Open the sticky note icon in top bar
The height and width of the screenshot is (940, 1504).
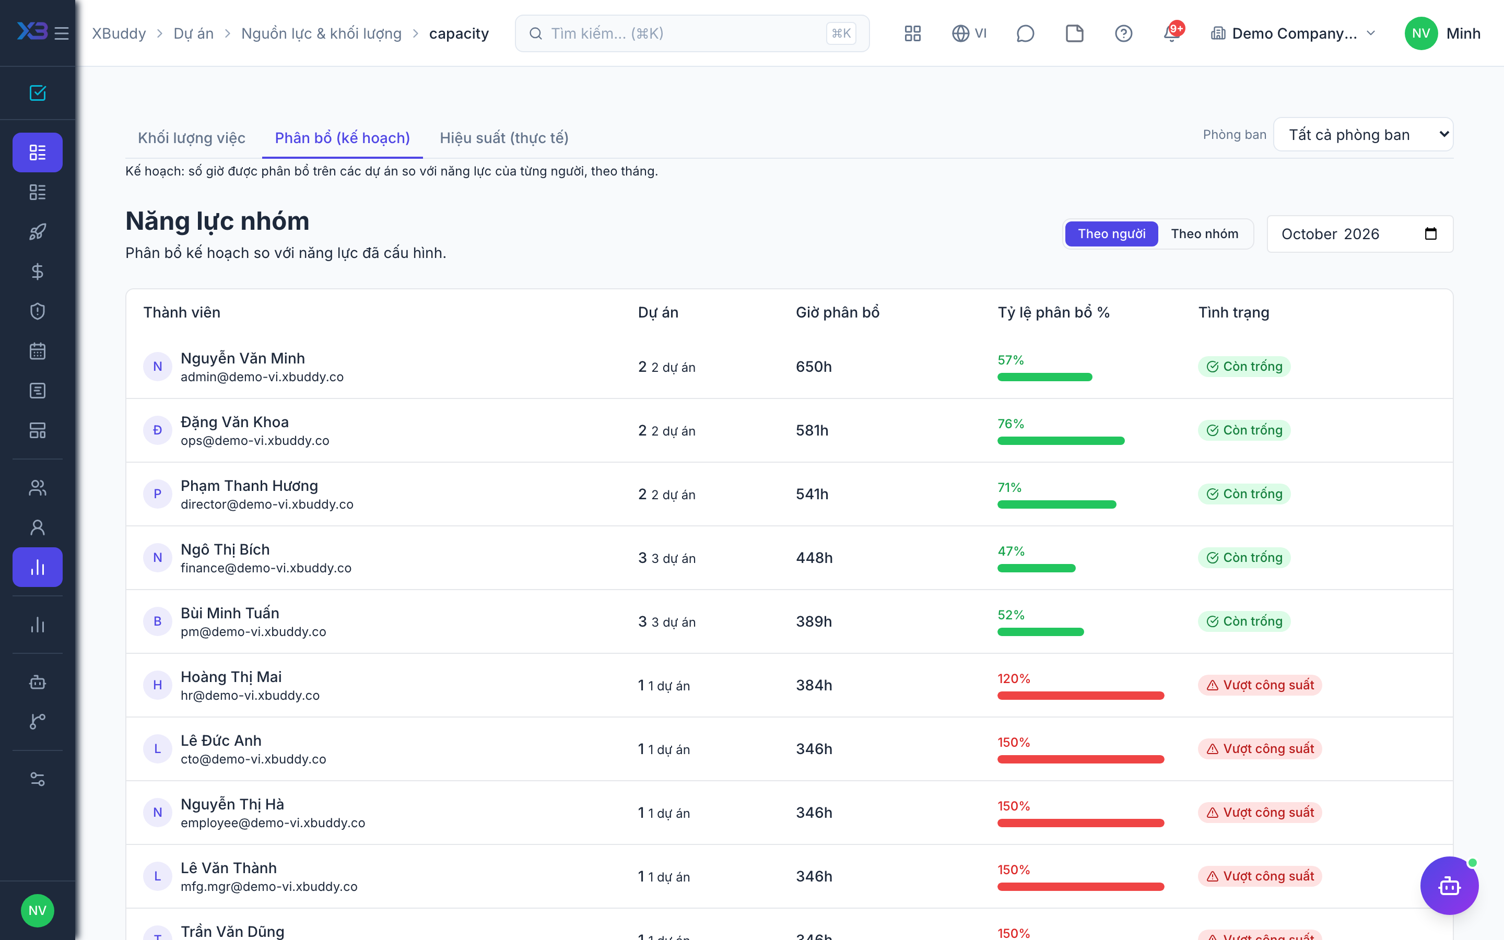click(1075, 33)
